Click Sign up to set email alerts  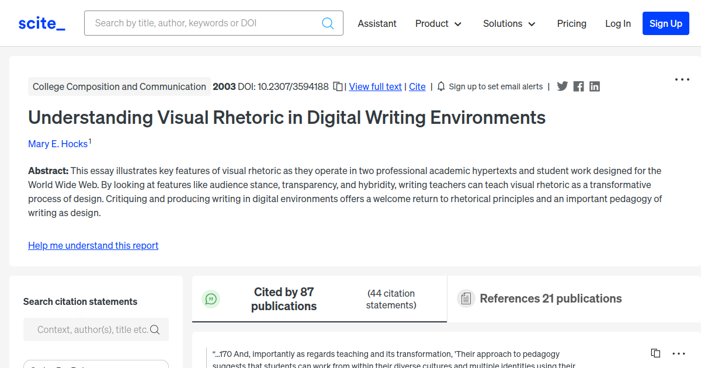pyautogui.click(x=495, y=86)
